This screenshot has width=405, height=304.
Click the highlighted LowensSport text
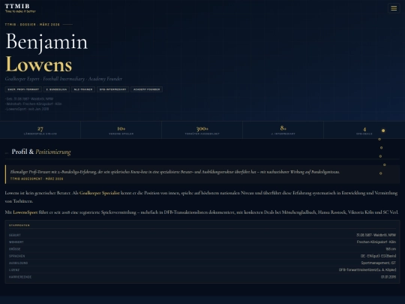coord(25,212)
